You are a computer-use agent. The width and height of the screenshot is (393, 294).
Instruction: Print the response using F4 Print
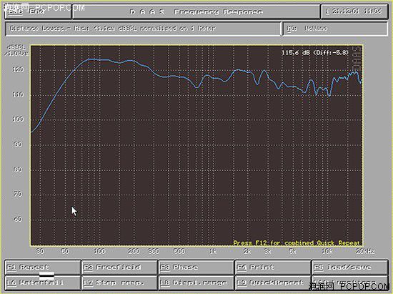pyautogui.click(x=273, y=268)
